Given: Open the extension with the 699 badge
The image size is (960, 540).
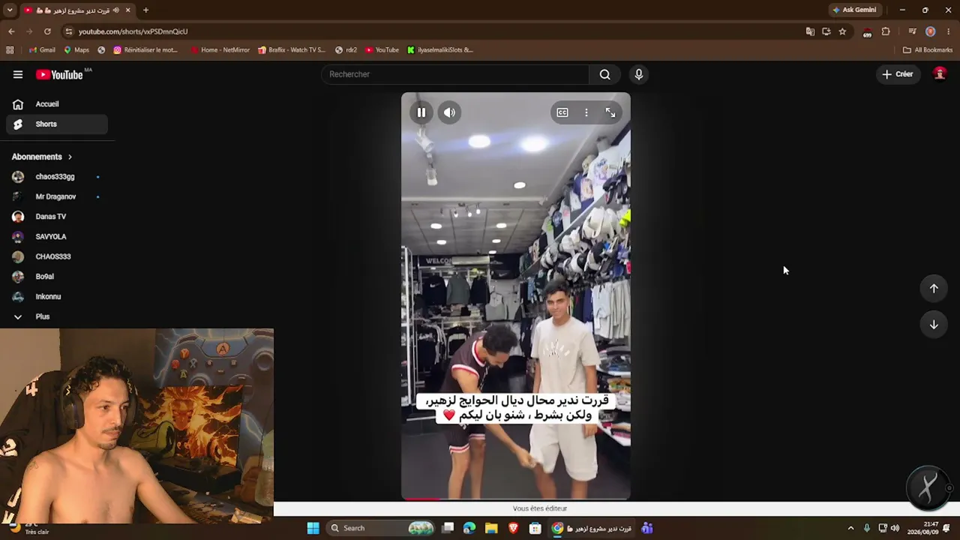Looking at the screenshot, I should pos(868,32).
